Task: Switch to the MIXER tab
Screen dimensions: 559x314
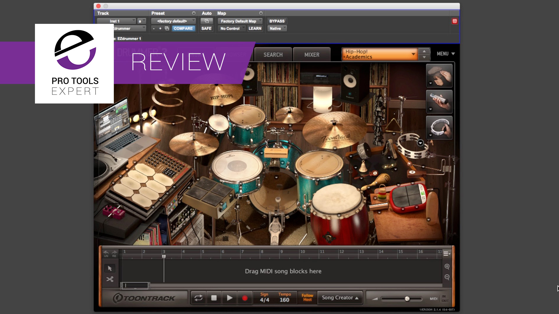Action: pos(312,55)
